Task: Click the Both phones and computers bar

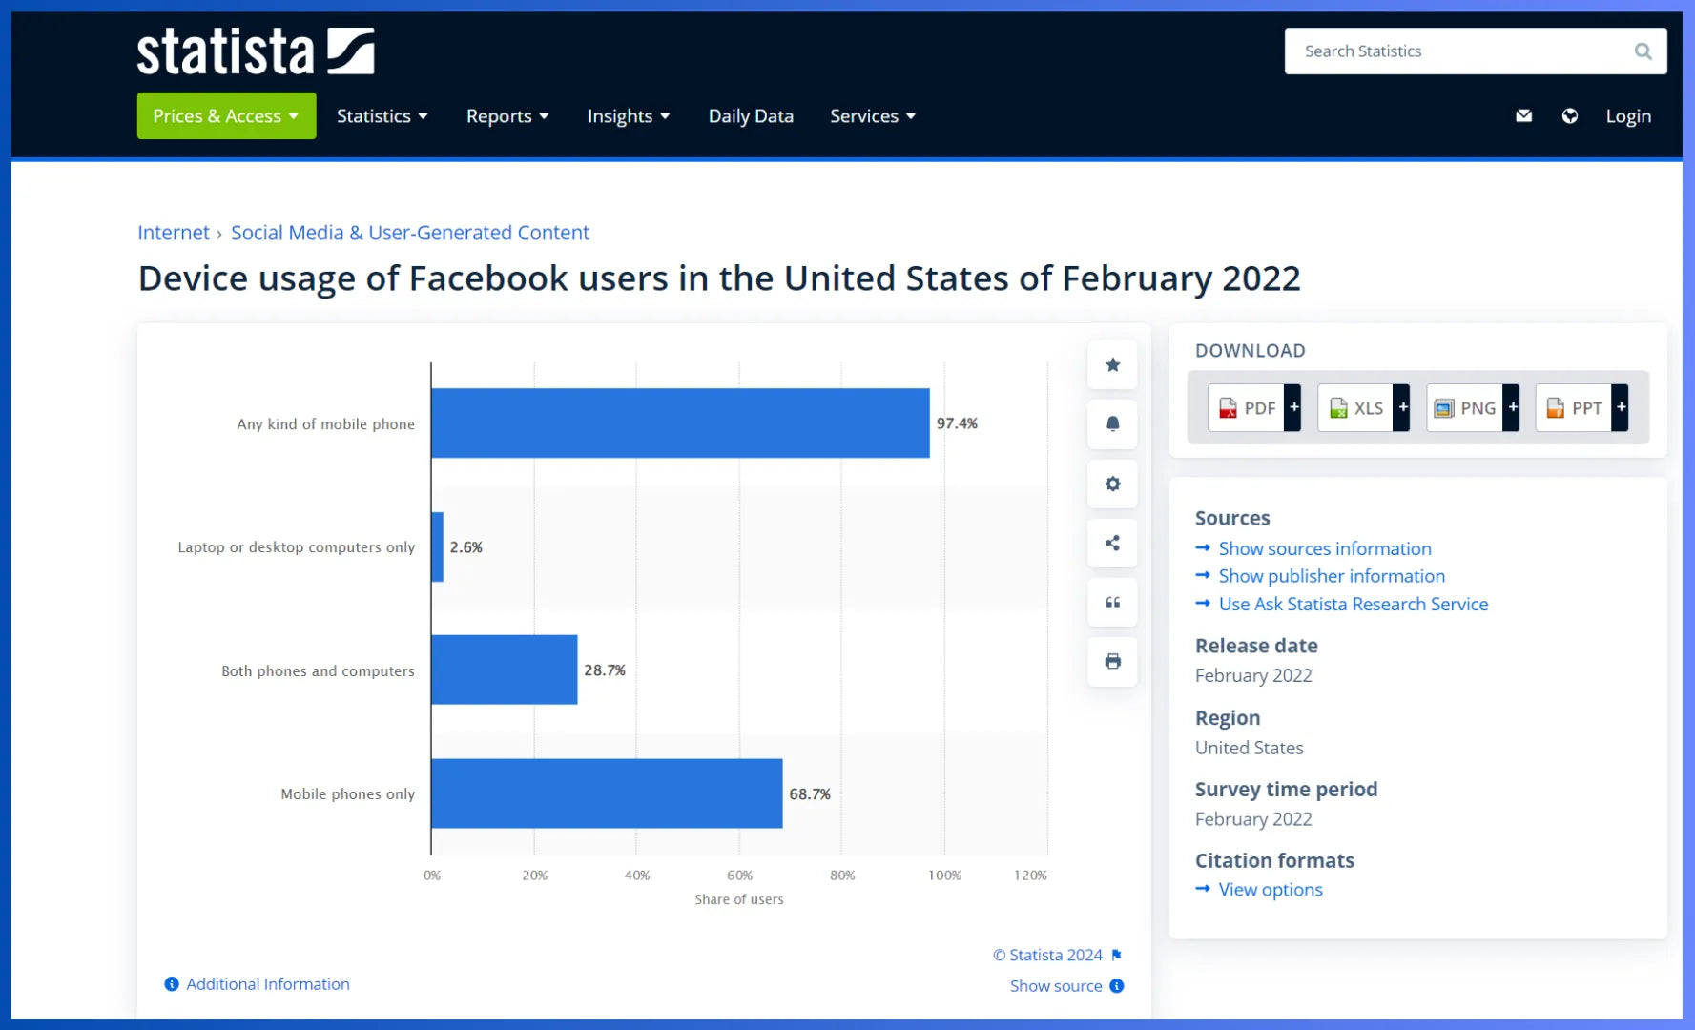Action: 505,669
